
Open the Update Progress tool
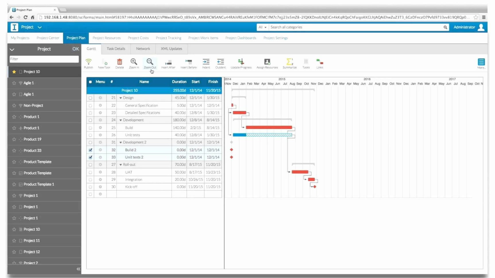coord(241,63)
